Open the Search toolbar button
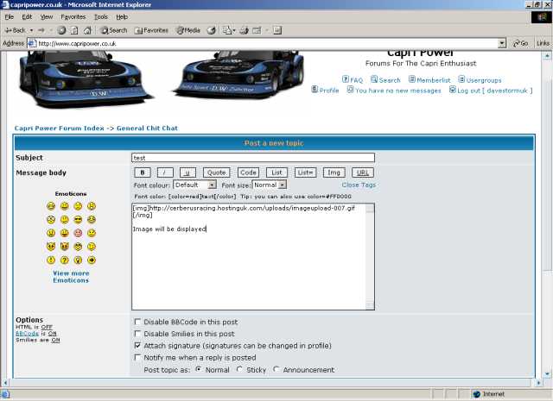 tap(113, 30)
